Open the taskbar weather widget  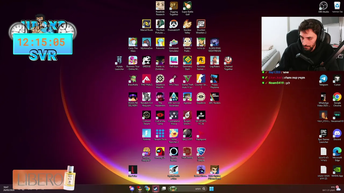click(331, 189)
